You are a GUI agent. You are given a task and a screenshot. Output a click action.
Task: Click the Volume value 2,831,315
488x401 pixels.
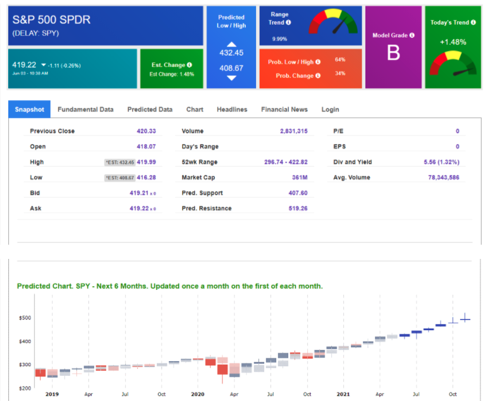click(293, 131)
